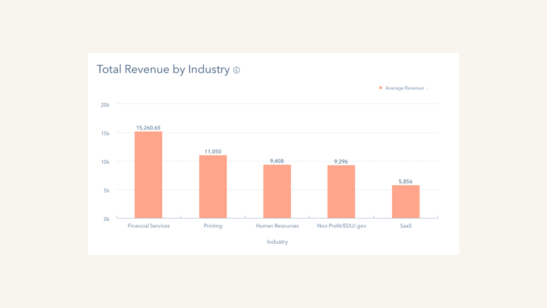
Task: Select the Printing axis label
Action: [x=213, y=226]
